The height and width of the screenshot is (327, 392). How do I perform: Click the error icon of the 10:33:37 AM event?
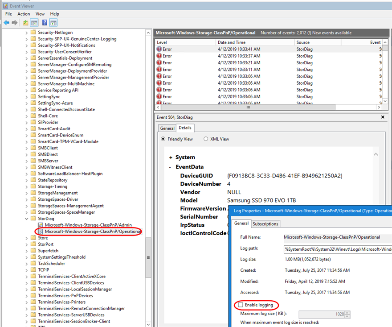159,56
